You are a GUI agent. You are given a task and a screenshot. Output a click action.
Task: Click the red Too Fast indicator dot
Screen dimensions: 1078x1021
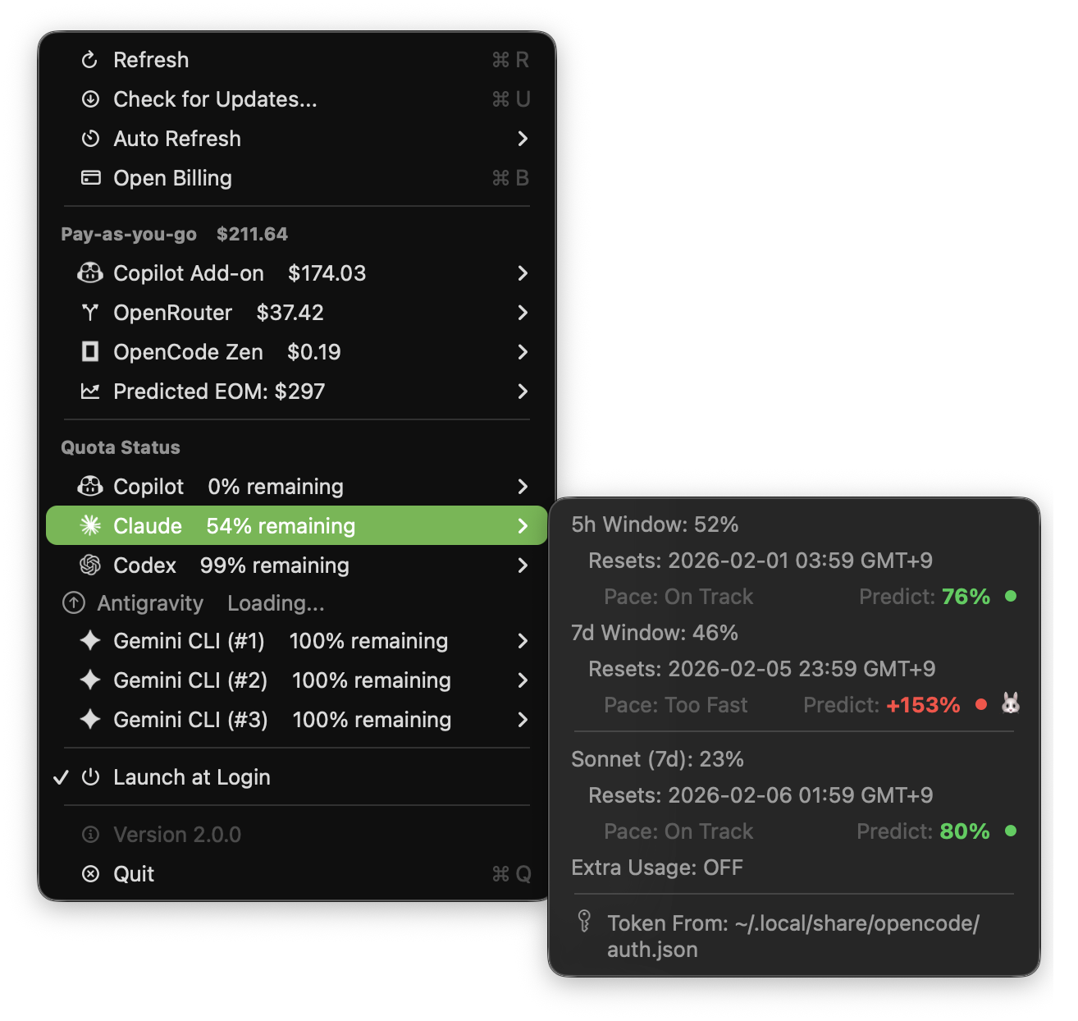(x=981, y=704)
